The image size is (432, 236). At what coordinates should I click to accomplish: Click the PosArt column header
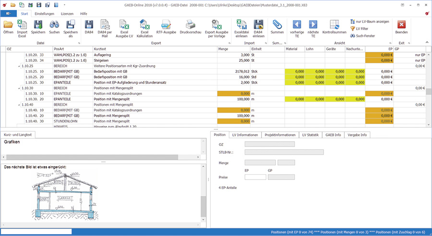[73, 49]
